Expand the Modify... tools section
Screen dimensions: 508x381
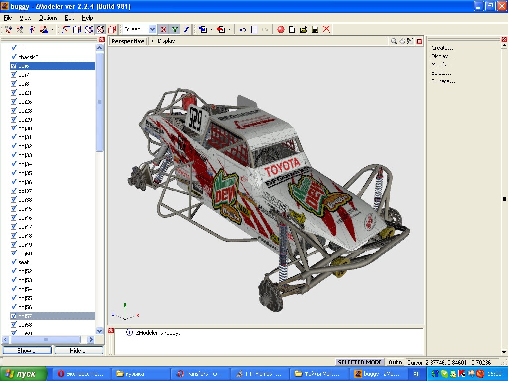click(x=442, y=64)
